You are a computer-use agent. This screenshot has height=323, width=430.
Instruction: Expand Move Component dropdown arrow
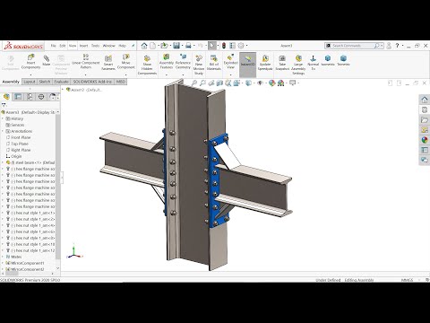[x=125, y=74]
